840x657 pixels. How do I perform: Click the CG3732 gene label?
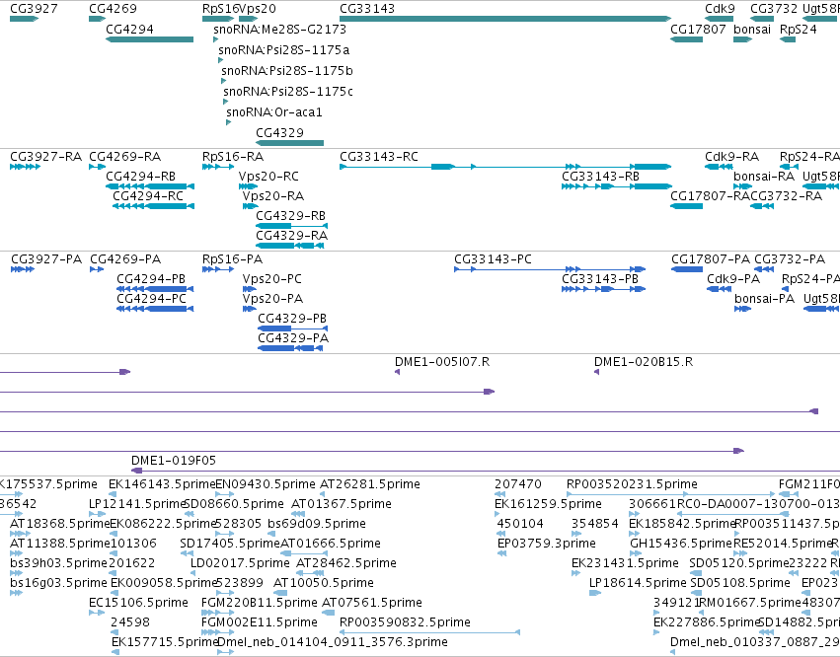[x=774, y=9]
